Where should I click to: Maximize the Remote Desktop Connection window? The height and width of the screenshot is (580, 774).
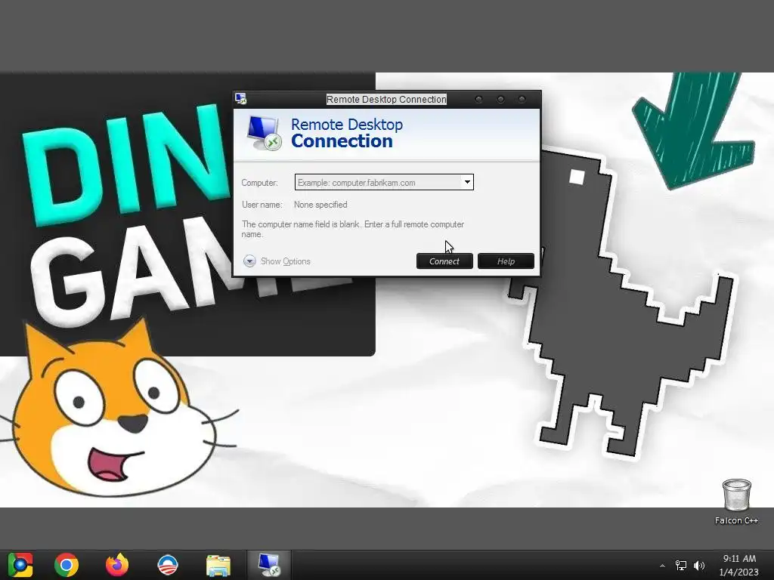point(500,99)
